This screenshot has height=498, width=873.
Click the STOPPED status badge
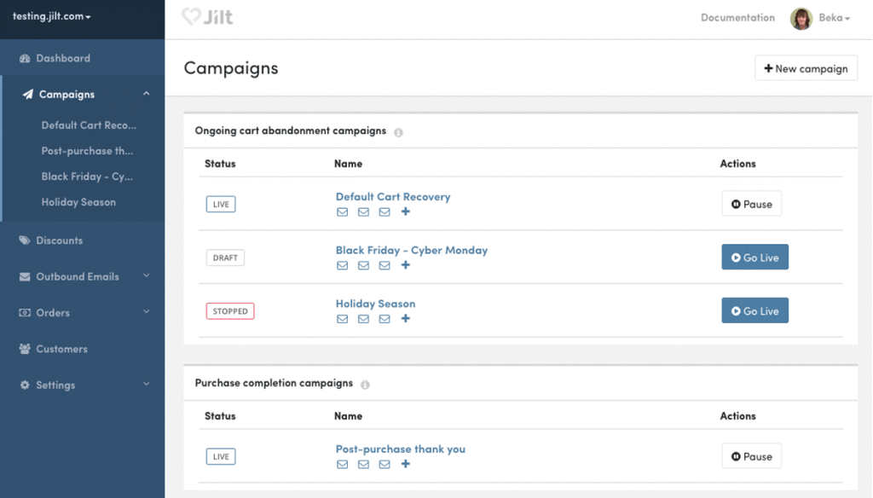tap(230, 311)
